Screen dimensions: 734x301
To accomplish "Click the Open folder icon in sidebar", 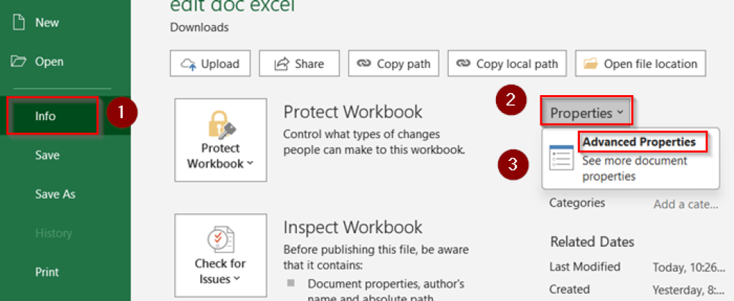I will click(x=19, y=61).
